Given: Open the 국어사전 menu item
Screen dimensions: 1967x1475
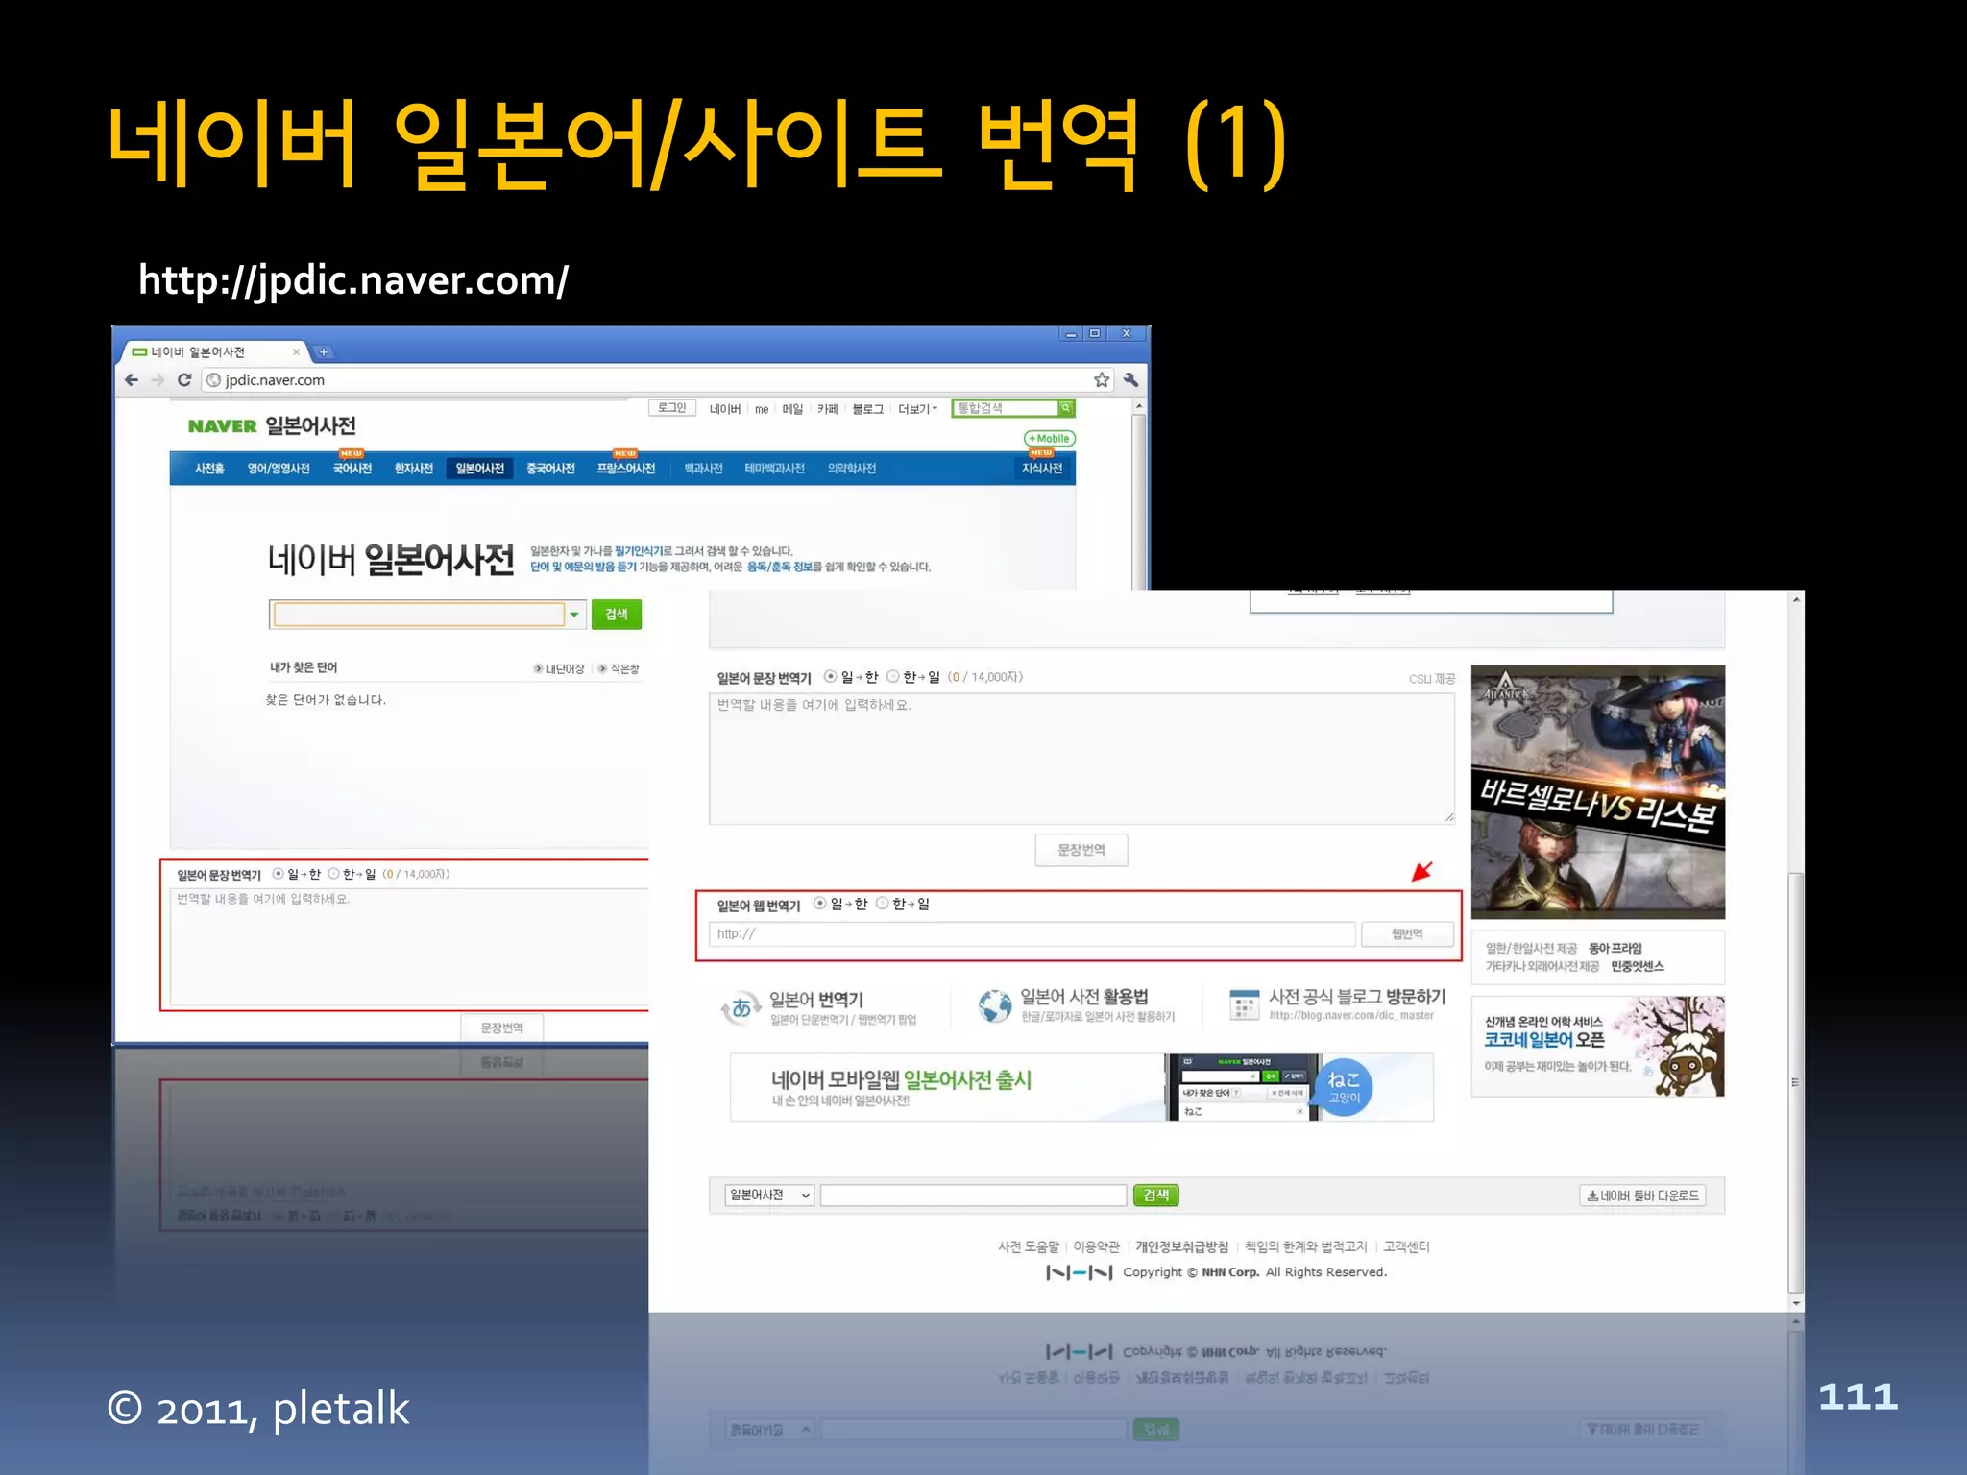Looking at the screenshot, I should tap(352, 469).
